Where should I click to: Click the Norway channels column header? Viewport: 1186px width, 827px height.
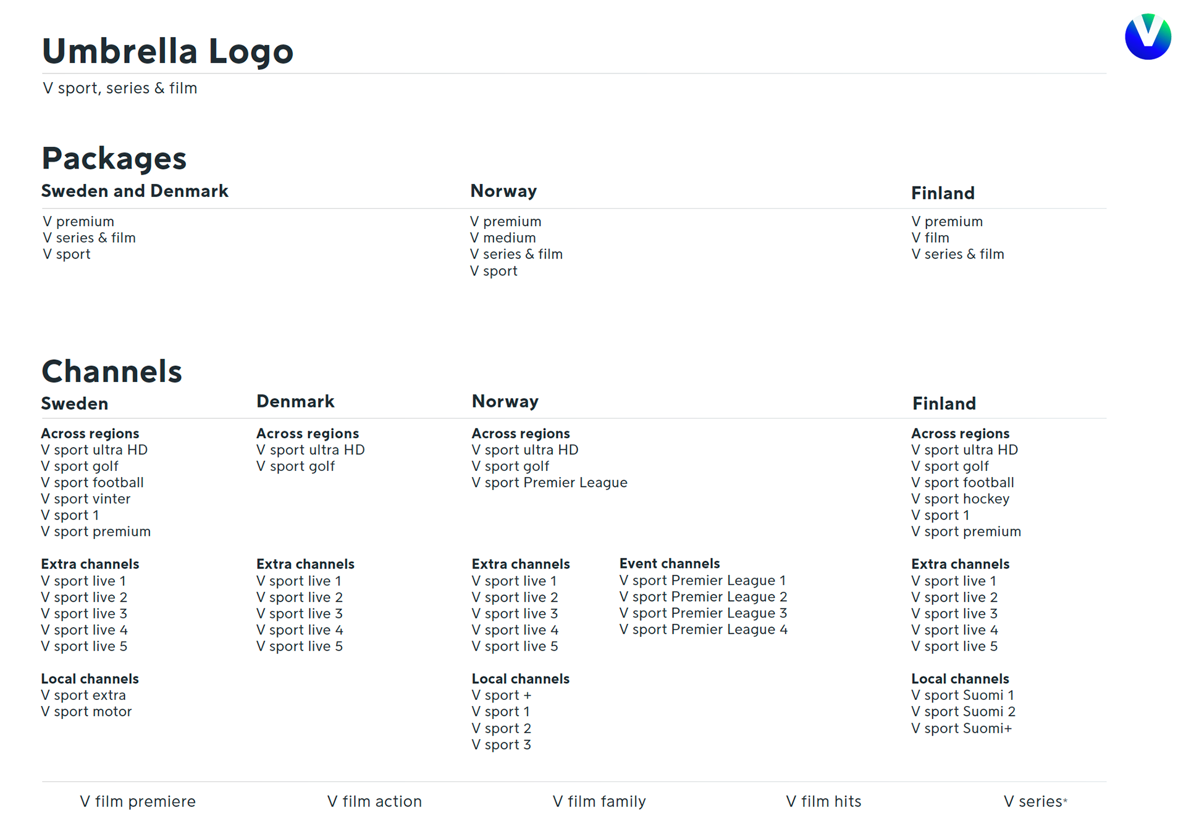505,401
